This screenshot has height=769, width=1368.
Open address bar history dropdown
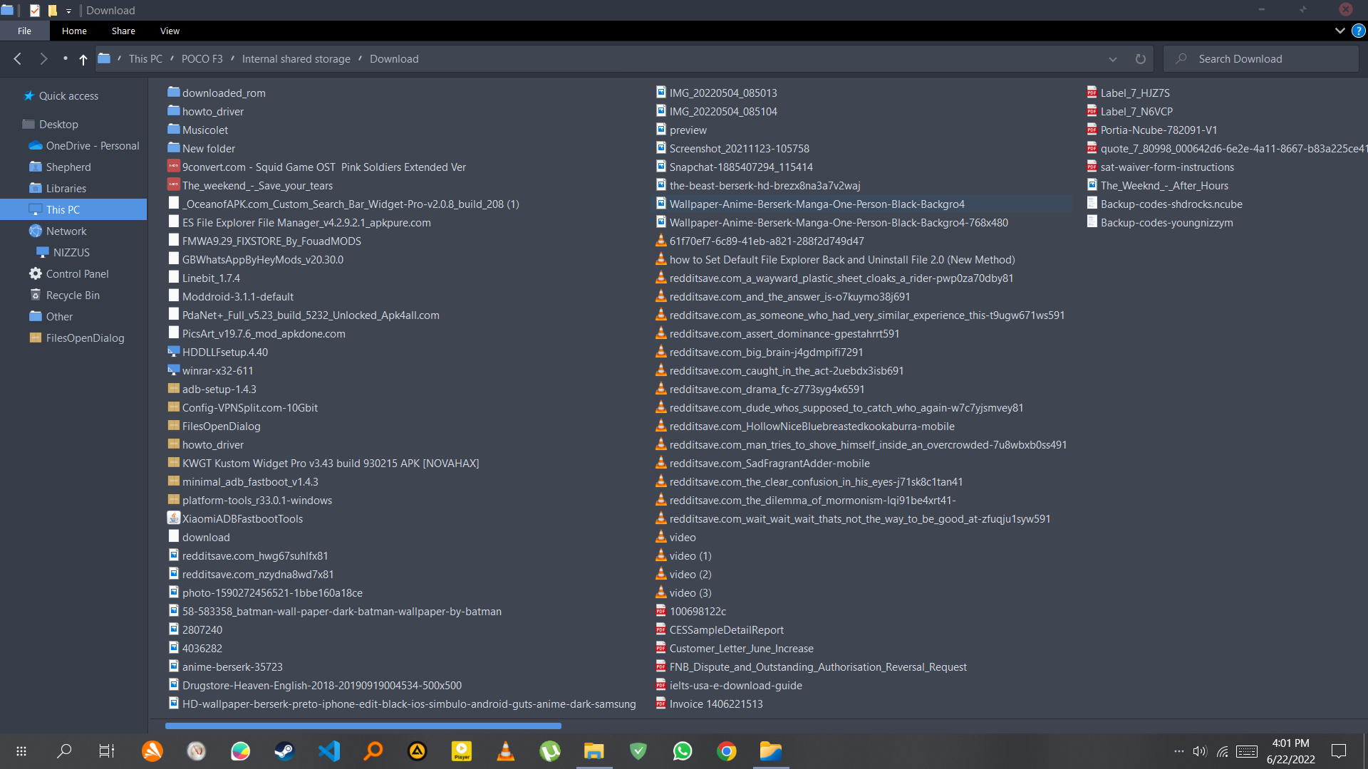click(x=1113, y=59)
